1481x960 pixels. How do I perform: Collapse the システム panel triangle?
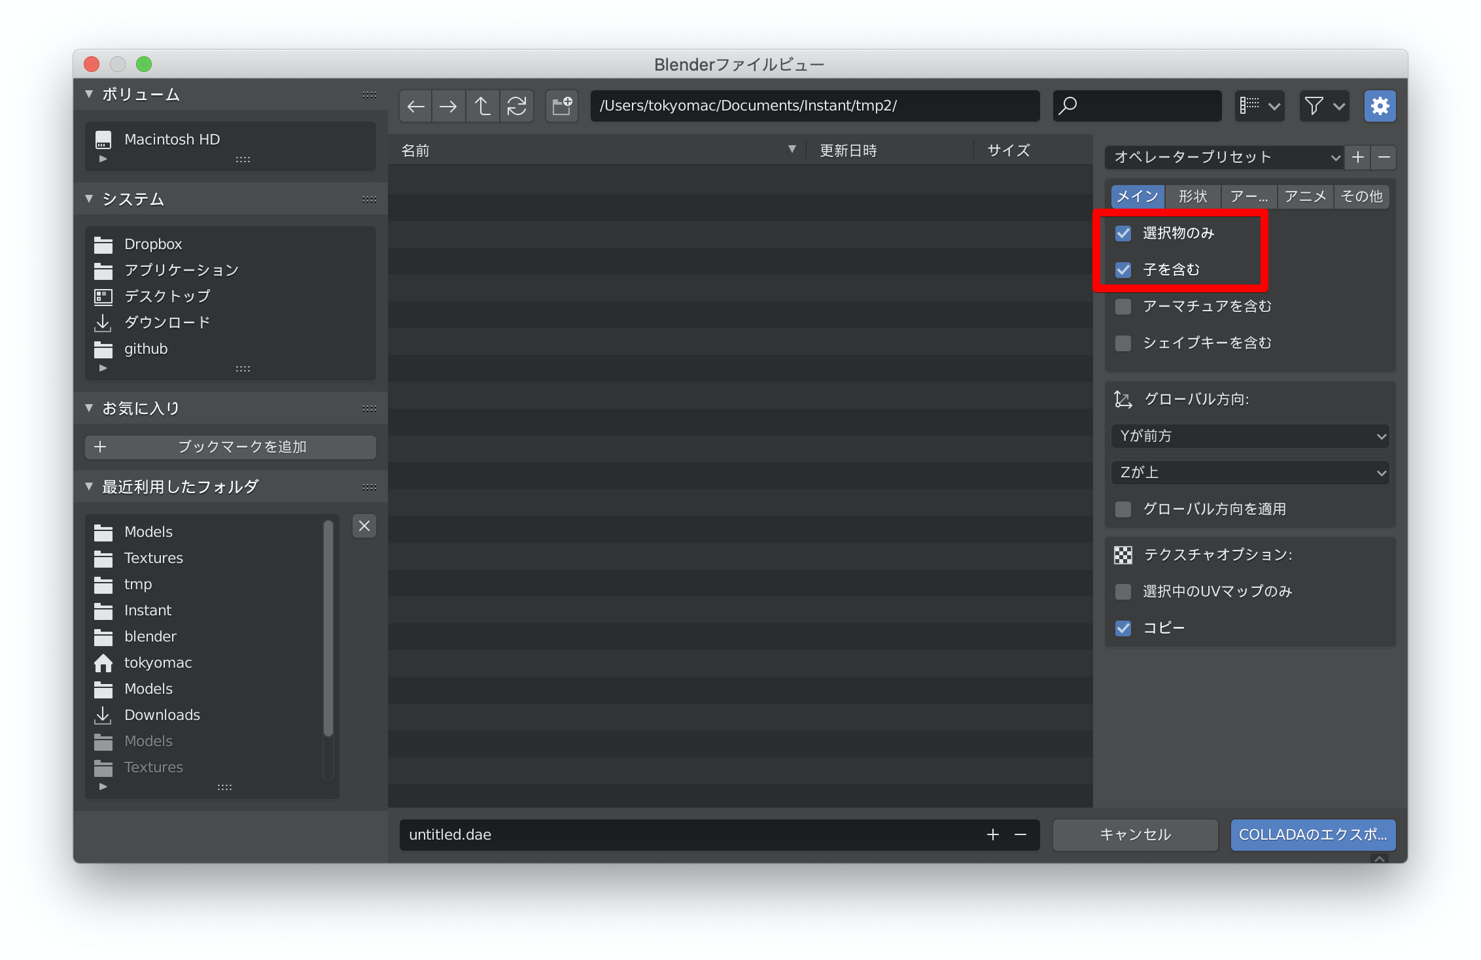click(x=90, y=199)
